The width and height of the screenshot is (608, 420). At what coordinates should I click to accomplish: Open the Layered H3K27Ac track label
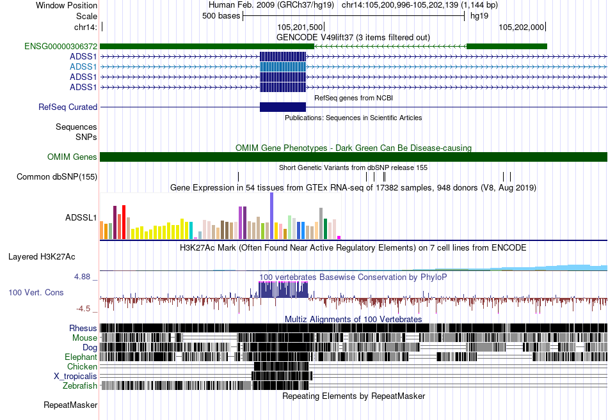(x=42, y=257)
